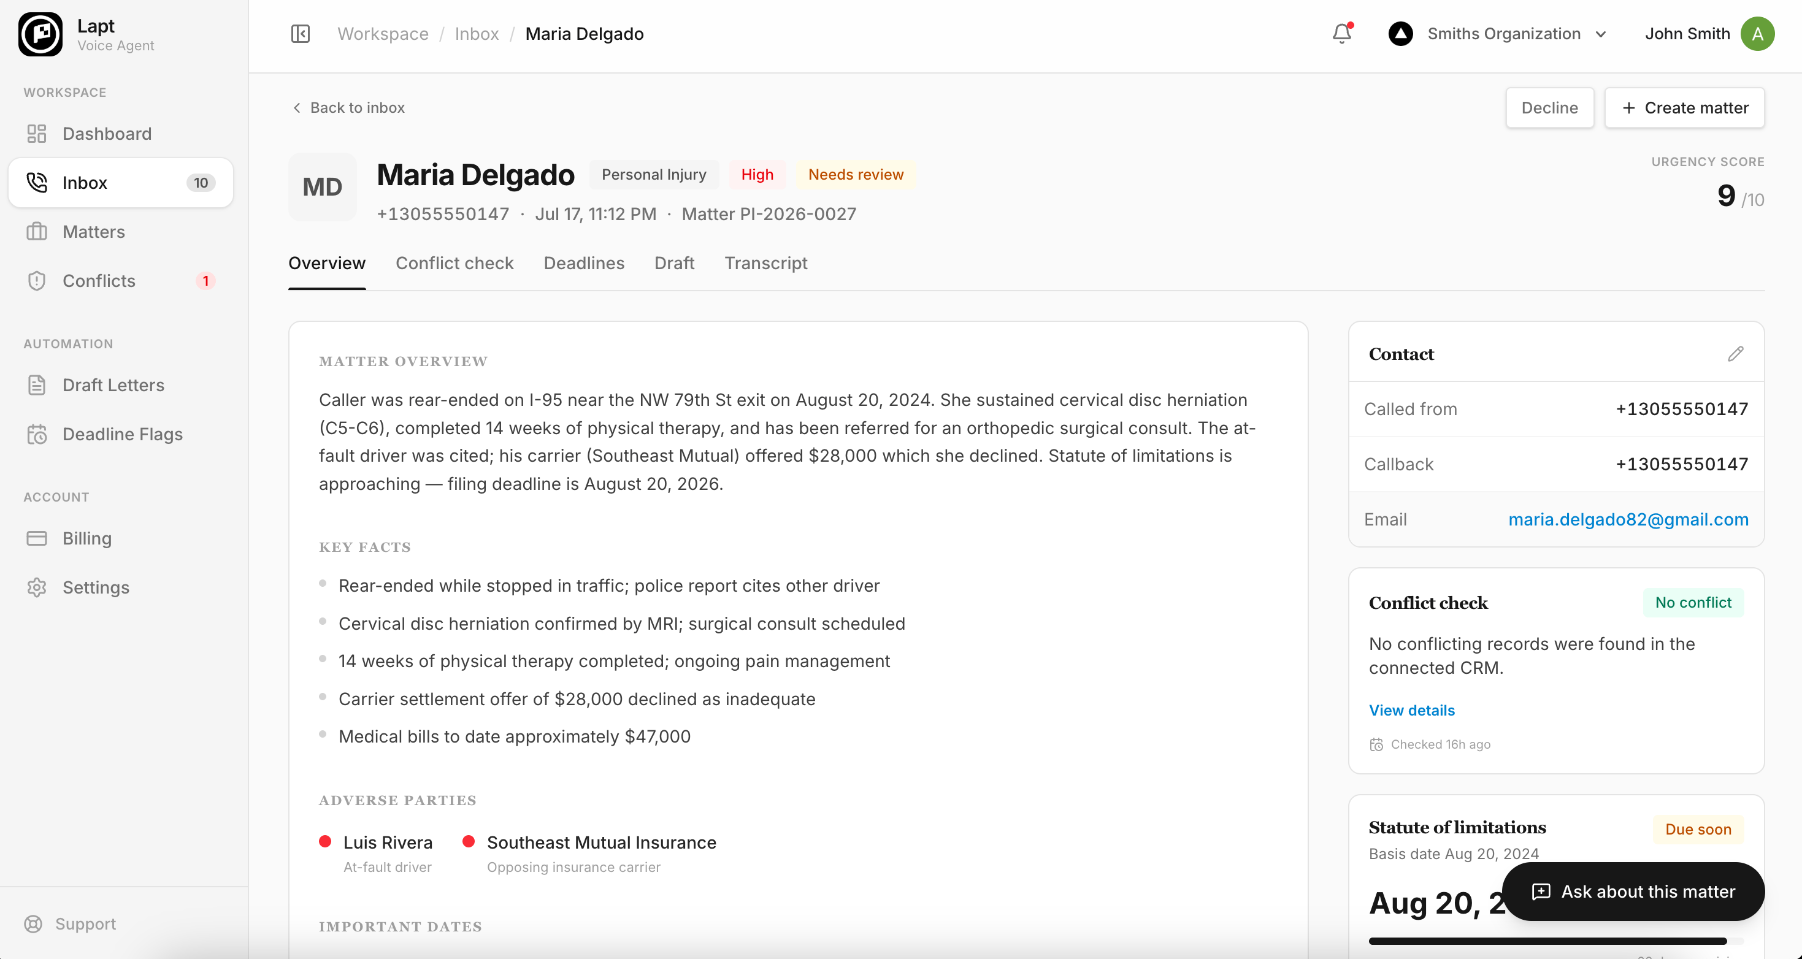Switch to the Conflict check tab
This screenshot has height=959, width=1802.
pyautogui.click(x=454, y=263)
